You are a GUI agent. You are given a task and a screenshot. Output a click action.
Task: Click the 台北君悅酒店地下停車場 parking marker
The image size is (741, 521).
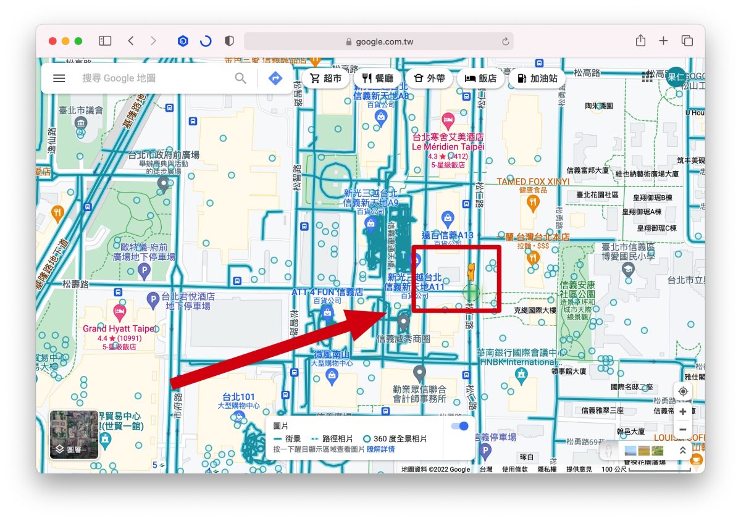point(153,301)
